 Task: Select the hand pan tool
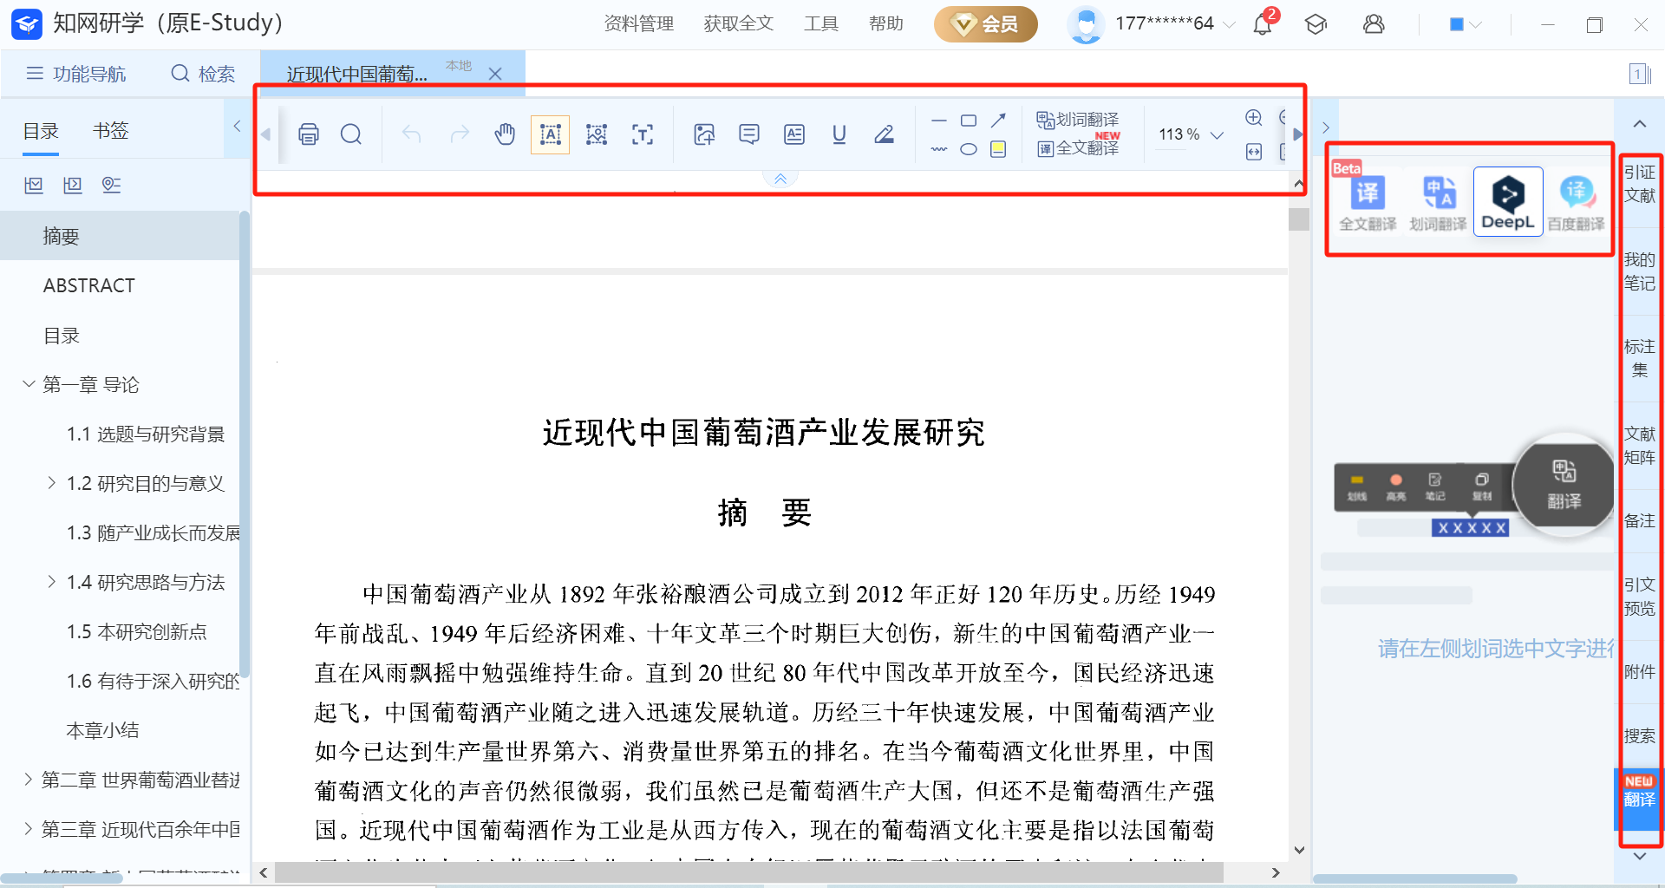click(x=505, y=134)
